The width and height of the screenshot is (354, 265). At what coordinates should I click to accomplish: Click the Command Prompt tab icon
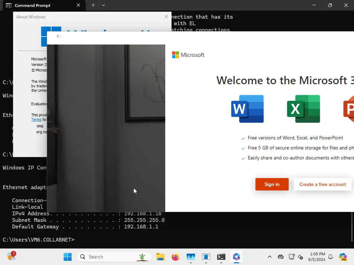pos(9,6)
